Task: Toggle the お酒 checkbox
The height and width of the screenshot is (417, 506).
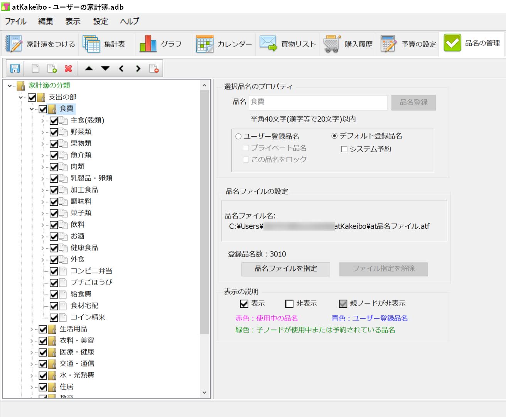Action: (54, 237)
